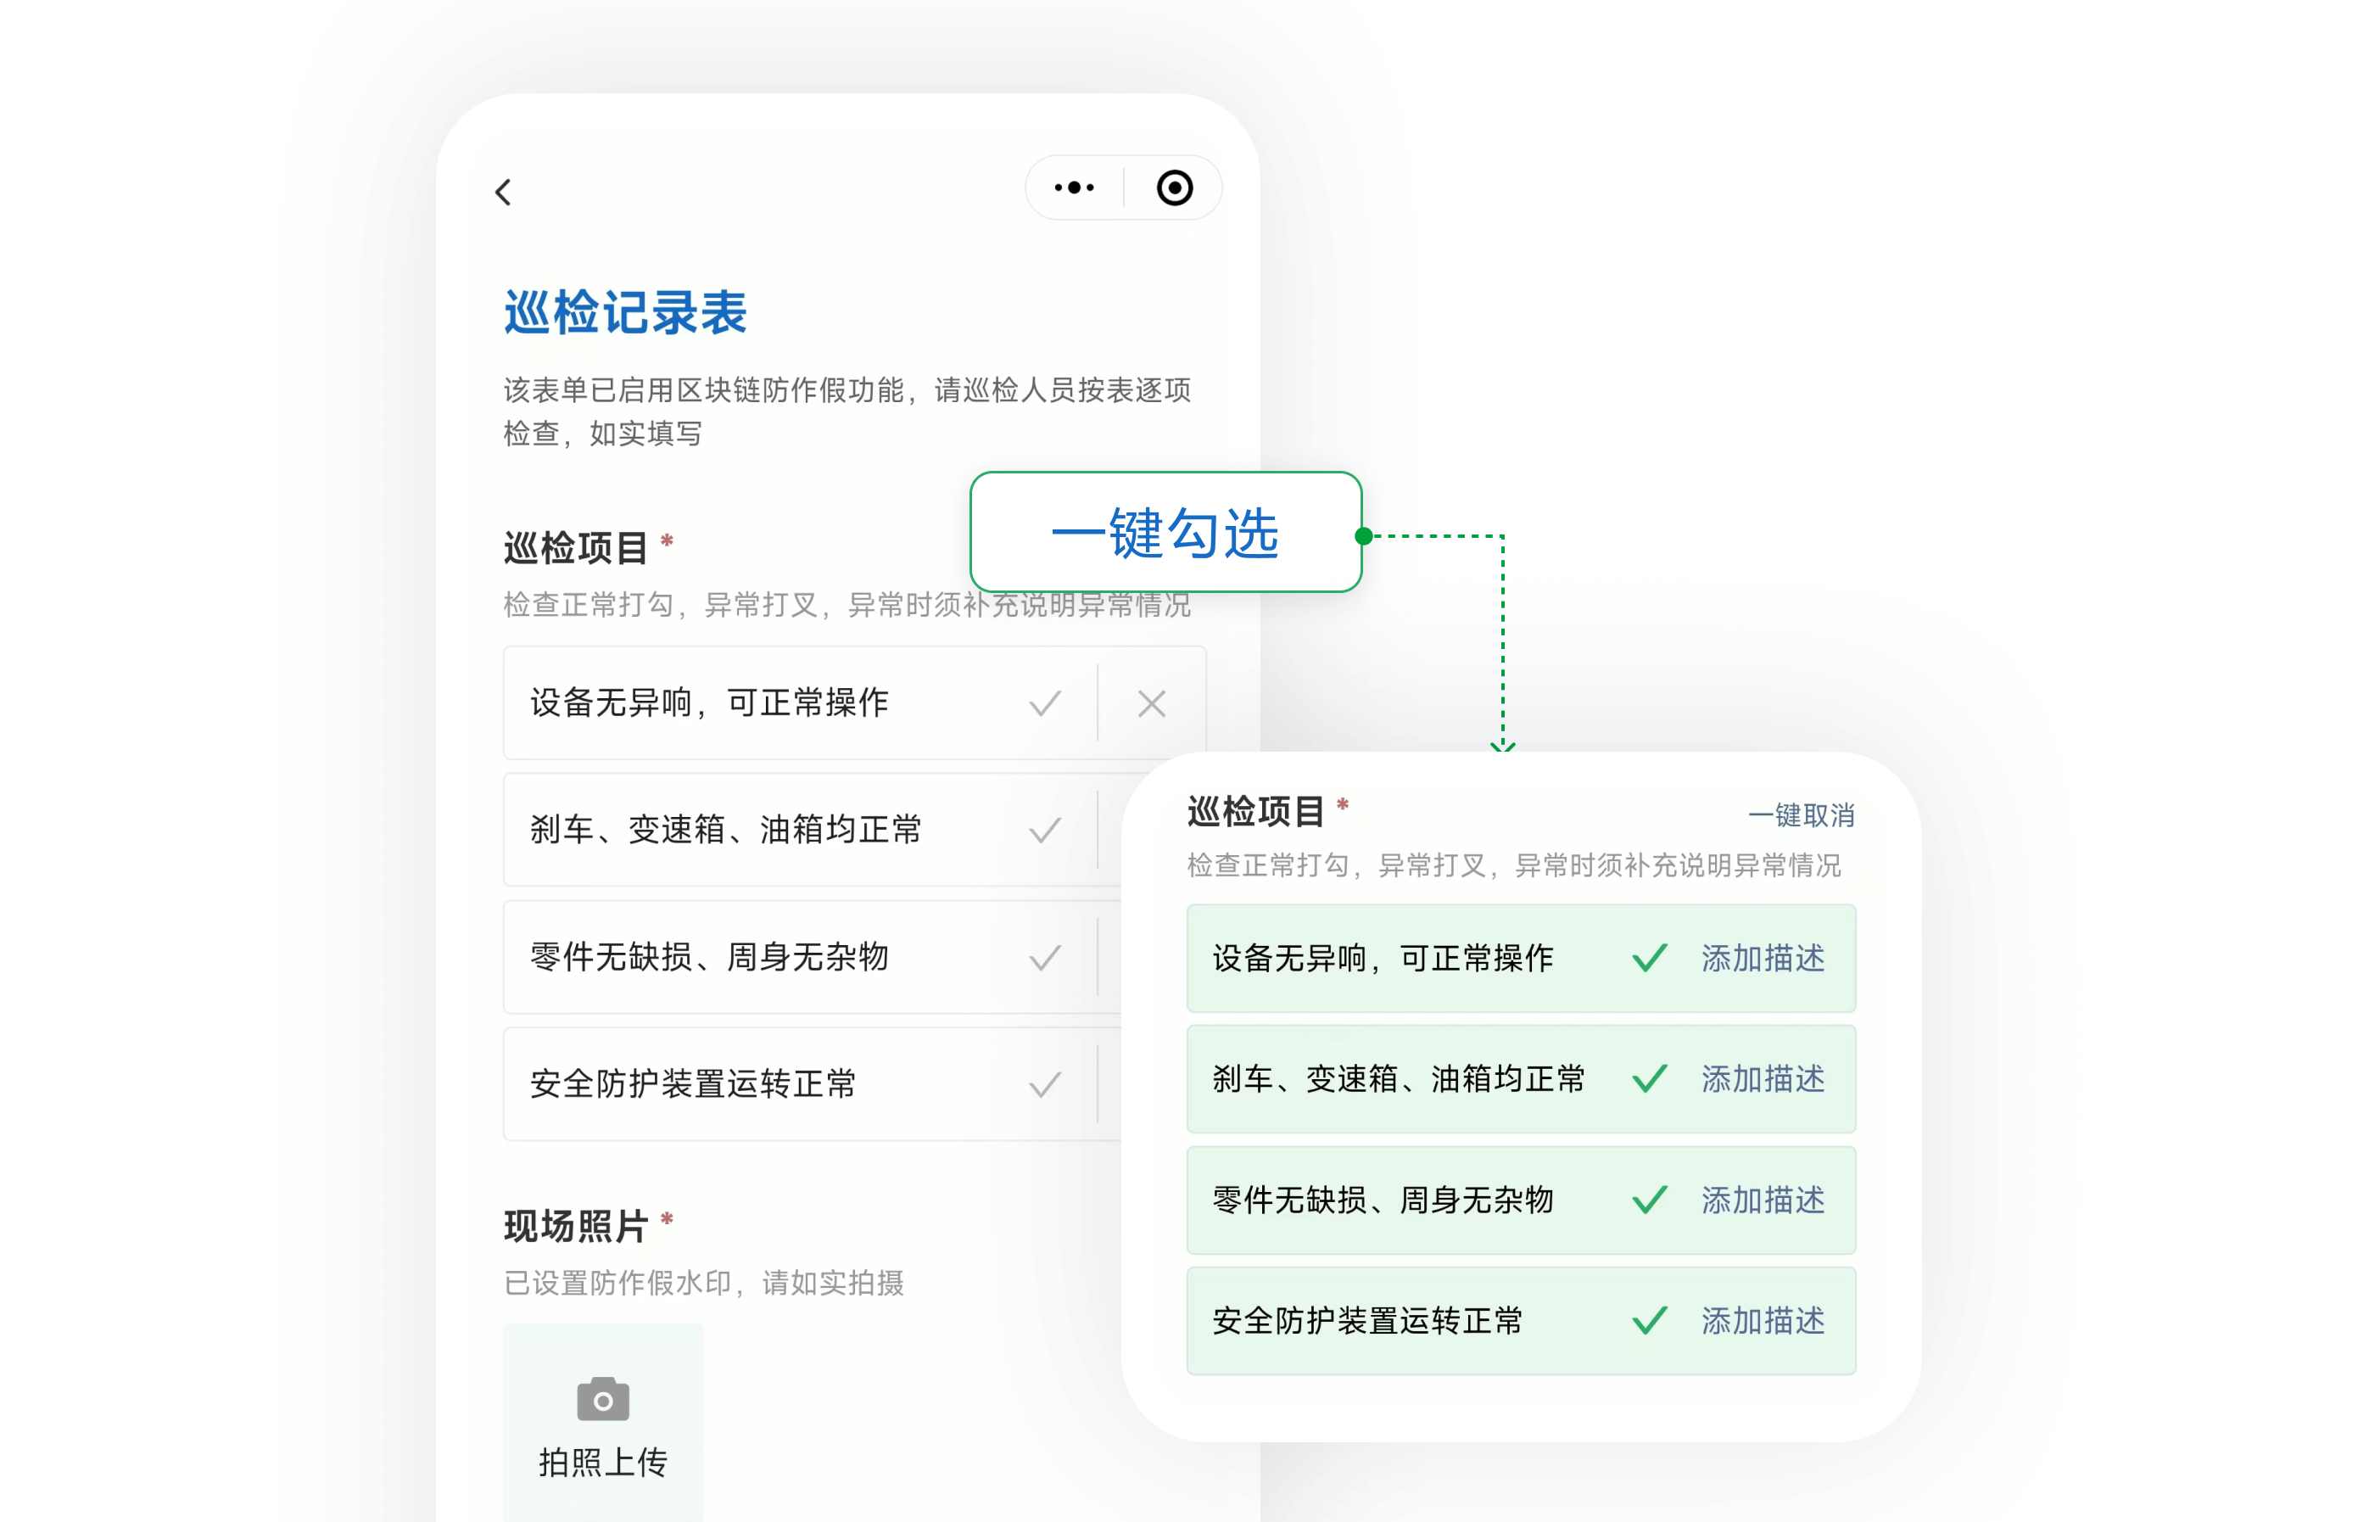Tap the camera icon in the photo upload box
Viewport: 2358px width, 1522px height.
pos(601,1398)
